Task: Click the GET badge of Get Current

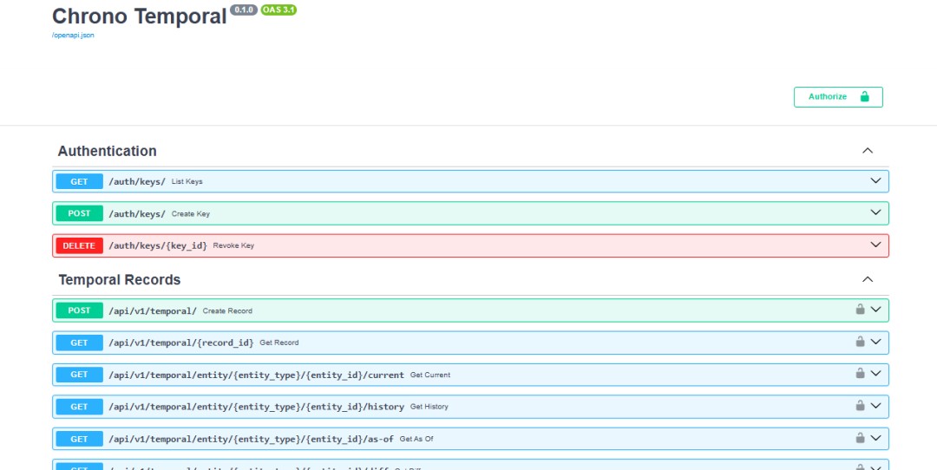Action: point(80,375)
